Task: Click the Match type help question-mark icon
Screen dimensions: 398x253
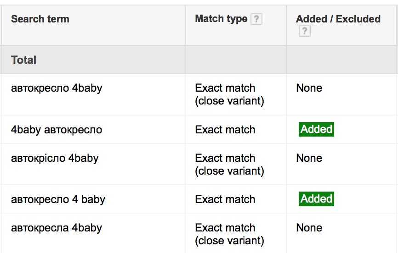Action: pos(256,19)
